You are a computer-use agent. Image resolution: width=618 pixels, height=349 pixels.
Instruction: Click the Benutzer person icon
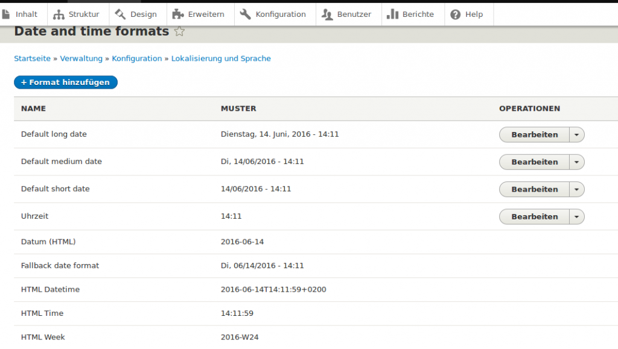pos(327,14)
